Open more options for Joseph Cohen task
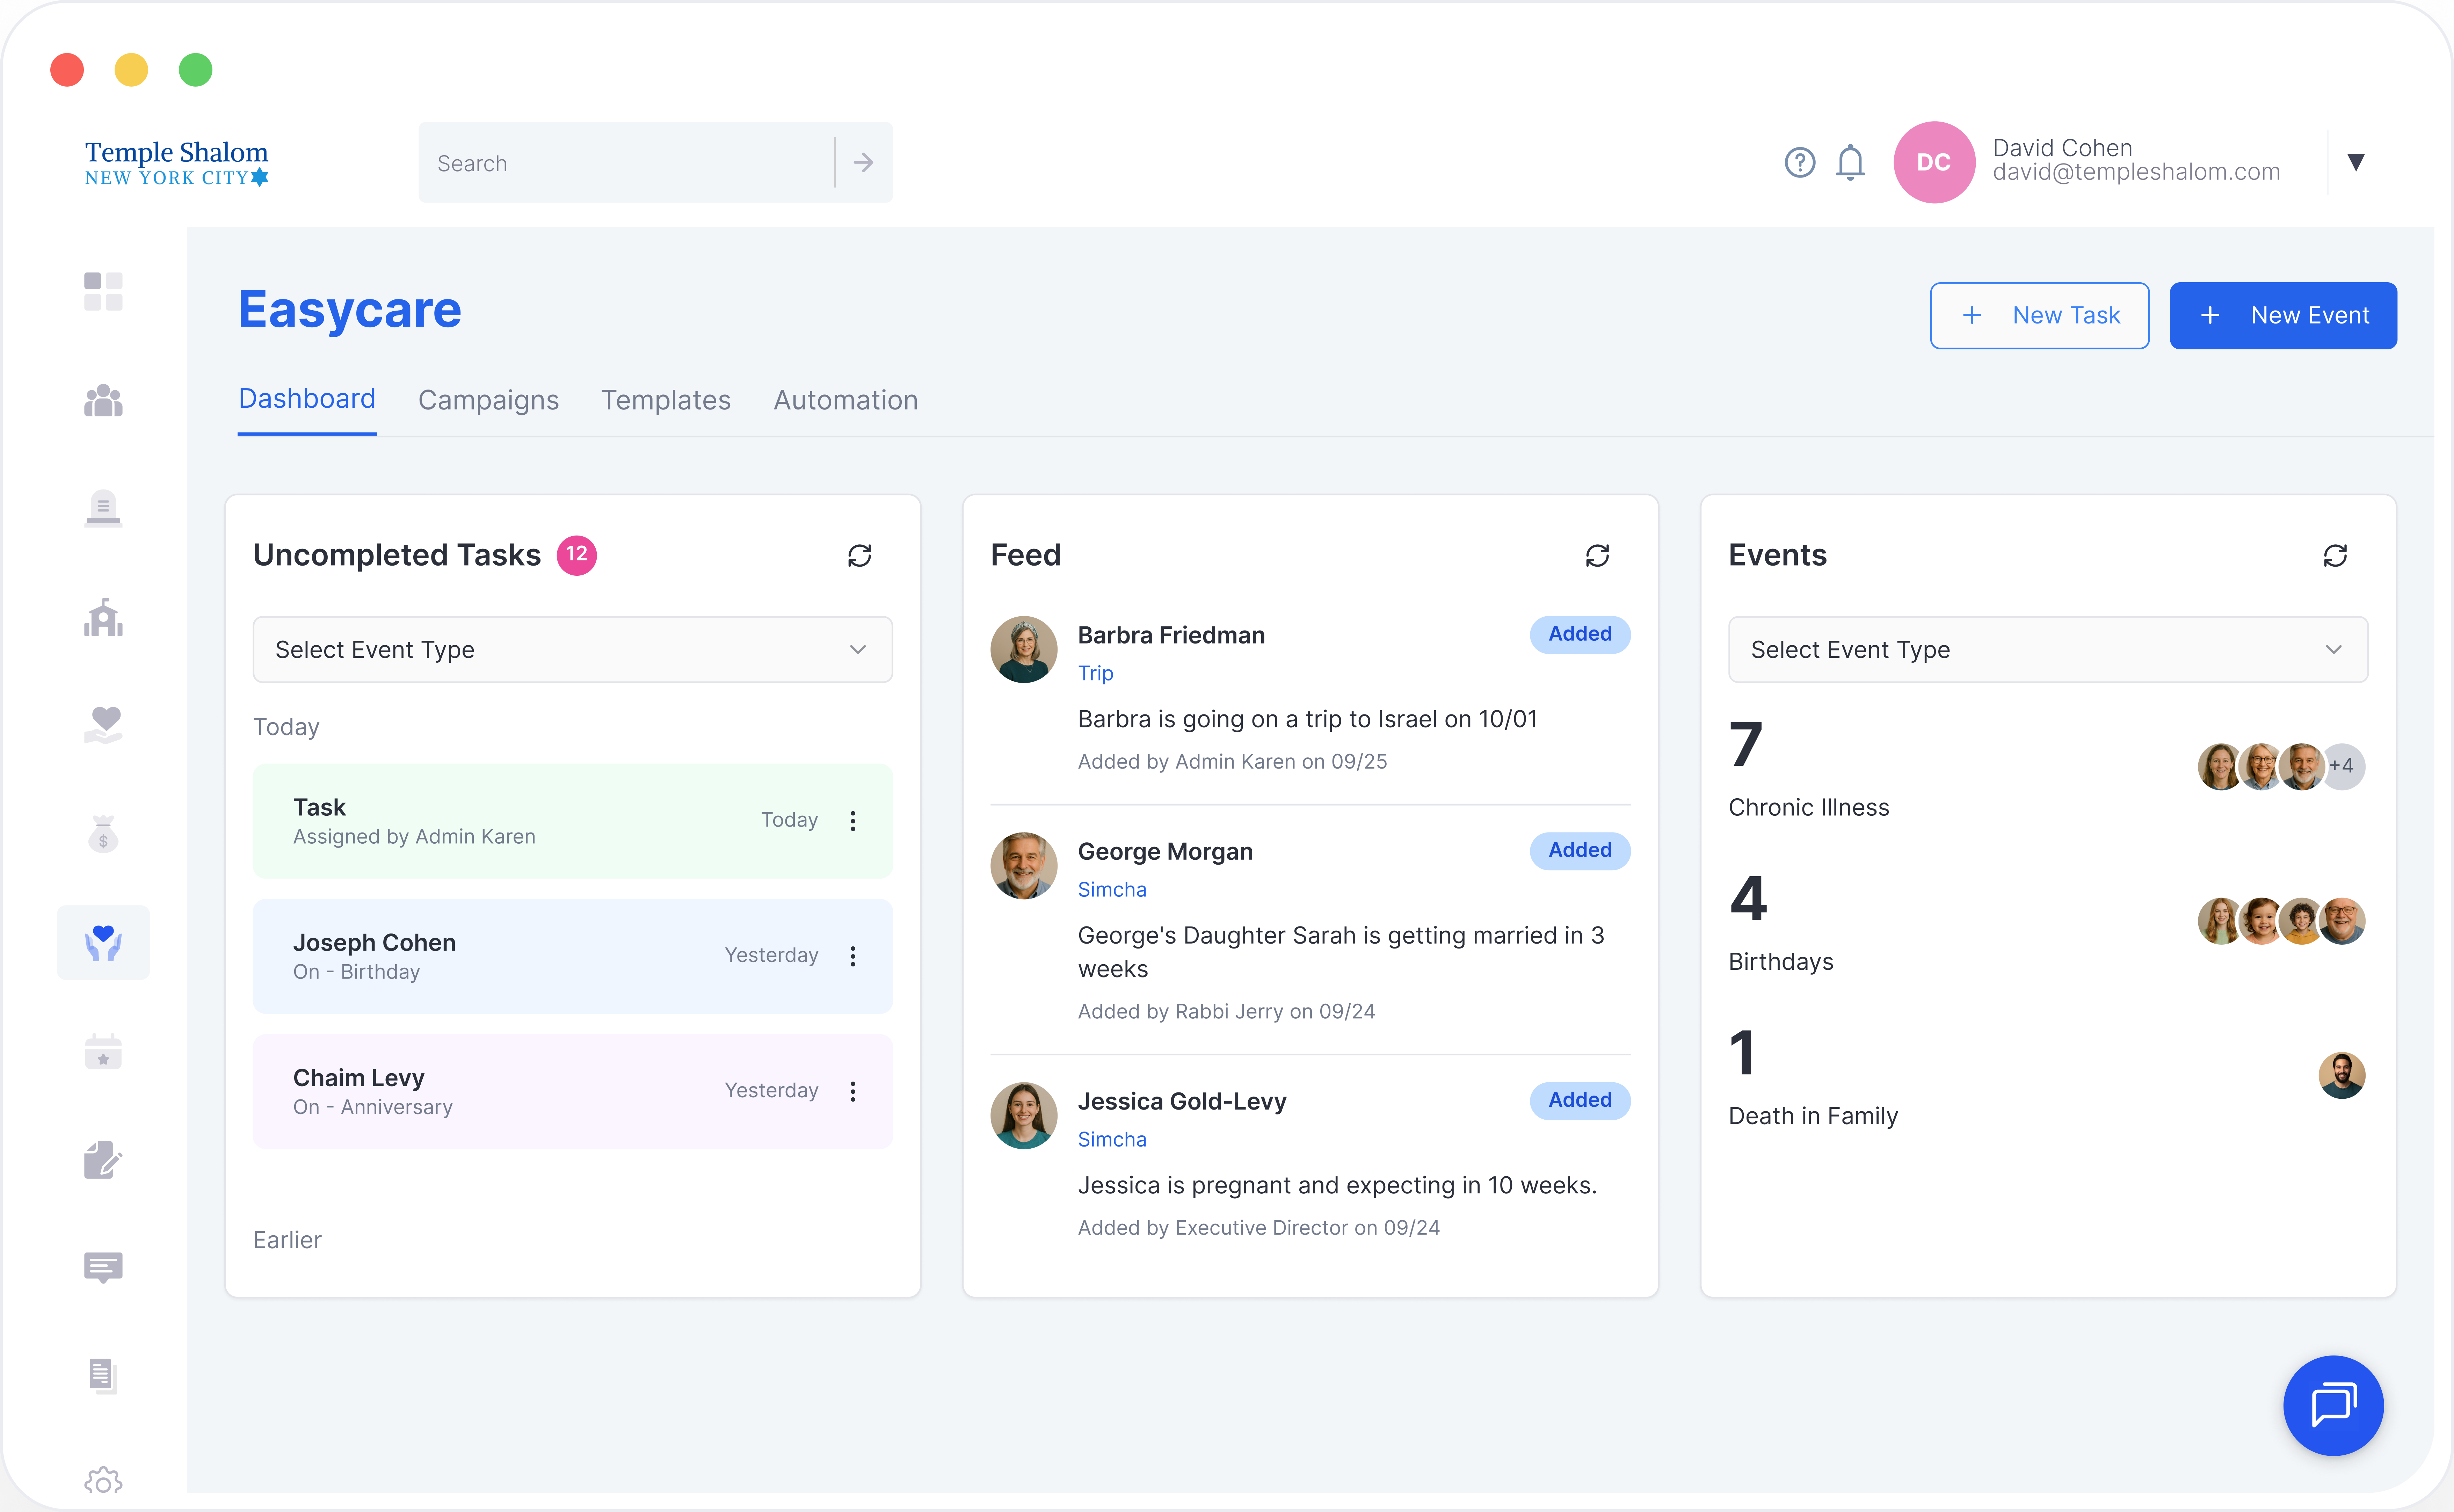The width and height of the screenshot is (2454, 1512). coord(853,956)
